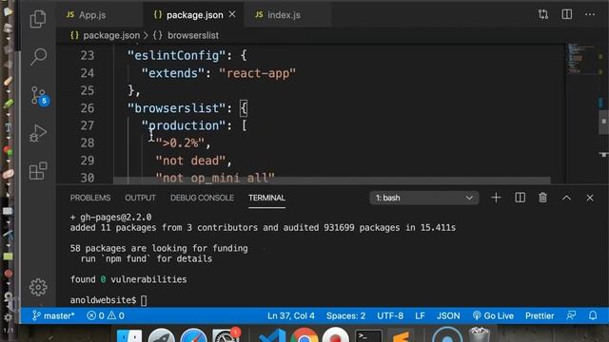Change indentation via Spaces: 2

tap(345, 315)
